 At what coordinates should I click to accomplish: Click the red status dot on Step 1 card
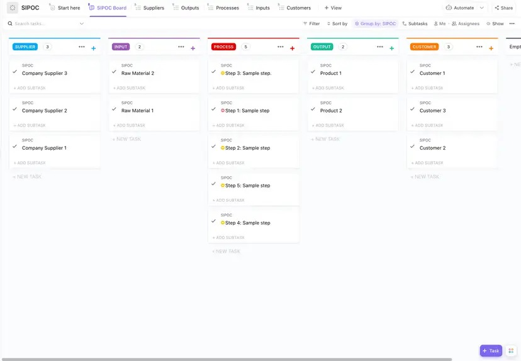(223, 111)
